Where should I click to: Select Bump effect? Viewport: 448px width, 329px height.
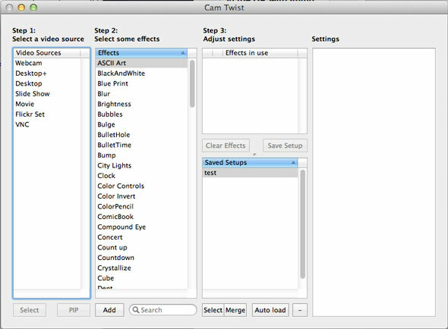point(141,155)
